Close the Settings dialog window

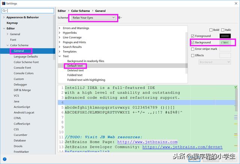[x=236, y=3]
